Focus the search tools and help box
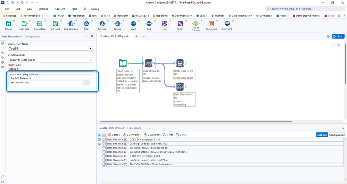This screenshot has width=347, height=184. click(305, 9)
